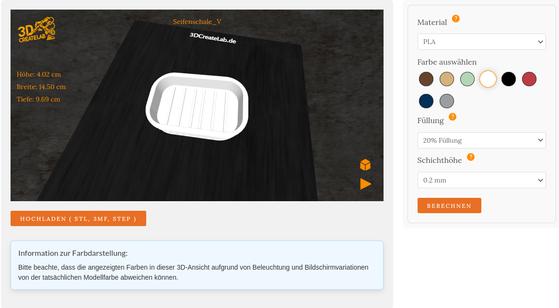559x308 pixels.
Task: Open the Material dropdown showing PLA
Action: click(481, 42)
